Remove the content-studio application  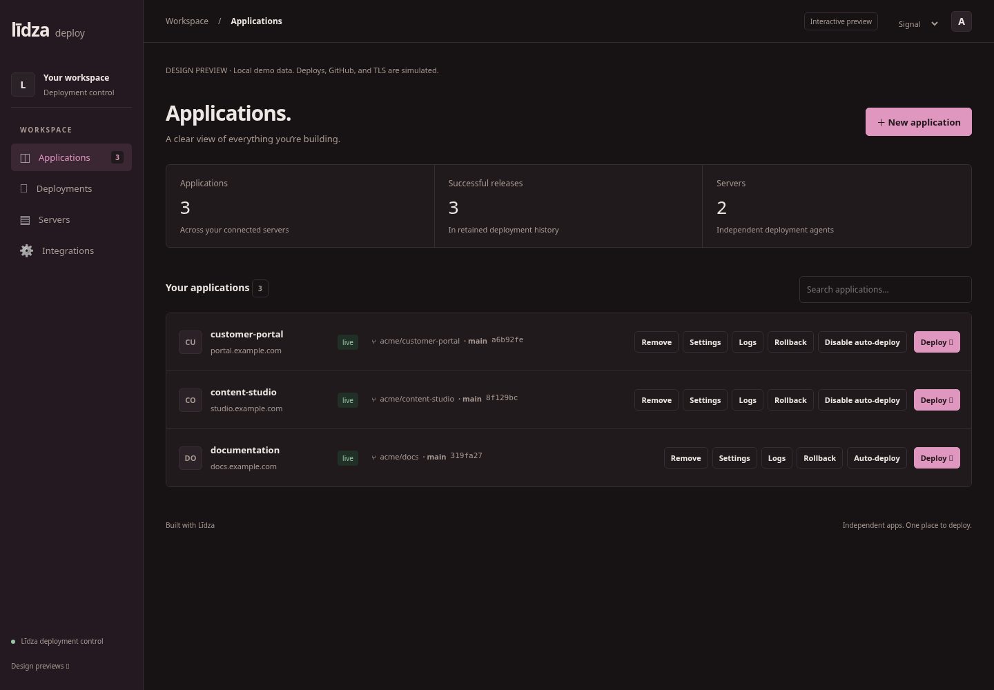656,400
